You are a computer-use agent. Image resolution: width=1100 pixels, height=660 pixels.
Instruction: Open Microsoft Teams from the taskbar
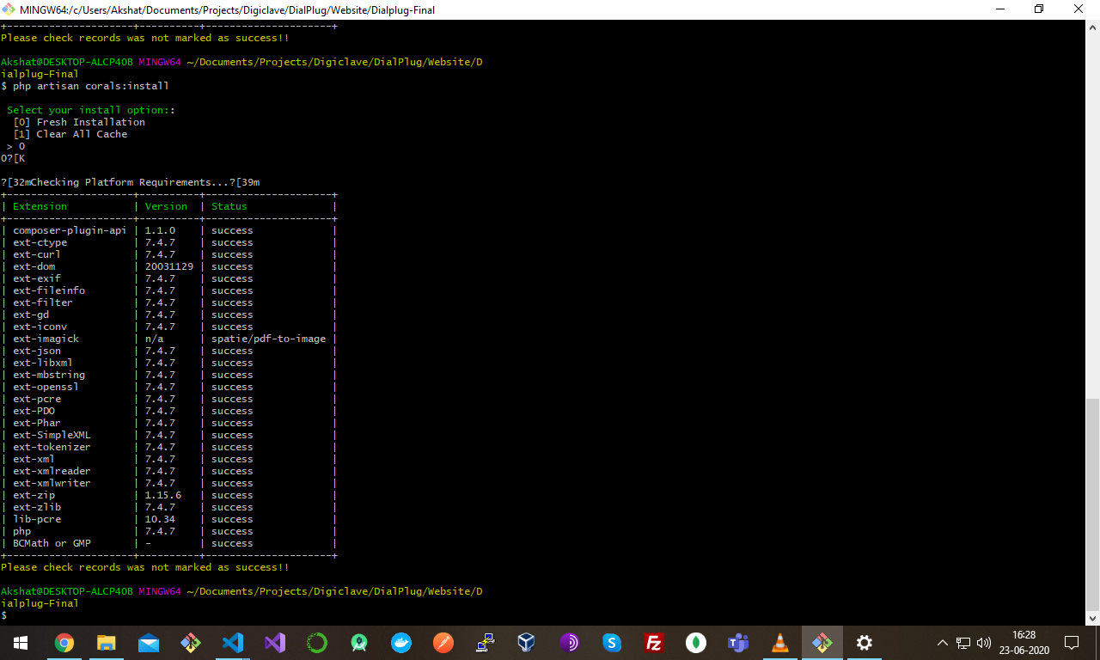[737, 642]
